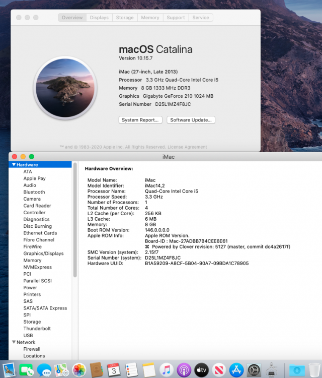
Task: Select Diagnostics in the sidebar
Action: (36, 219)
